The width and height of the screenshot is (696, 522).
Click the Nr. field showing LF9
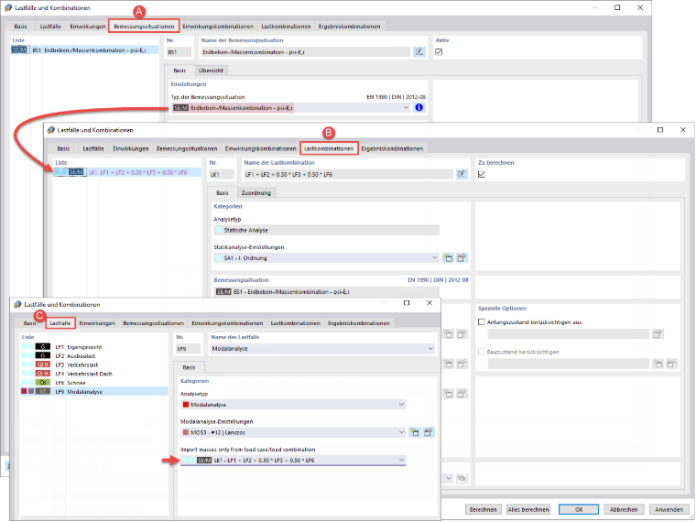point(189,348)
